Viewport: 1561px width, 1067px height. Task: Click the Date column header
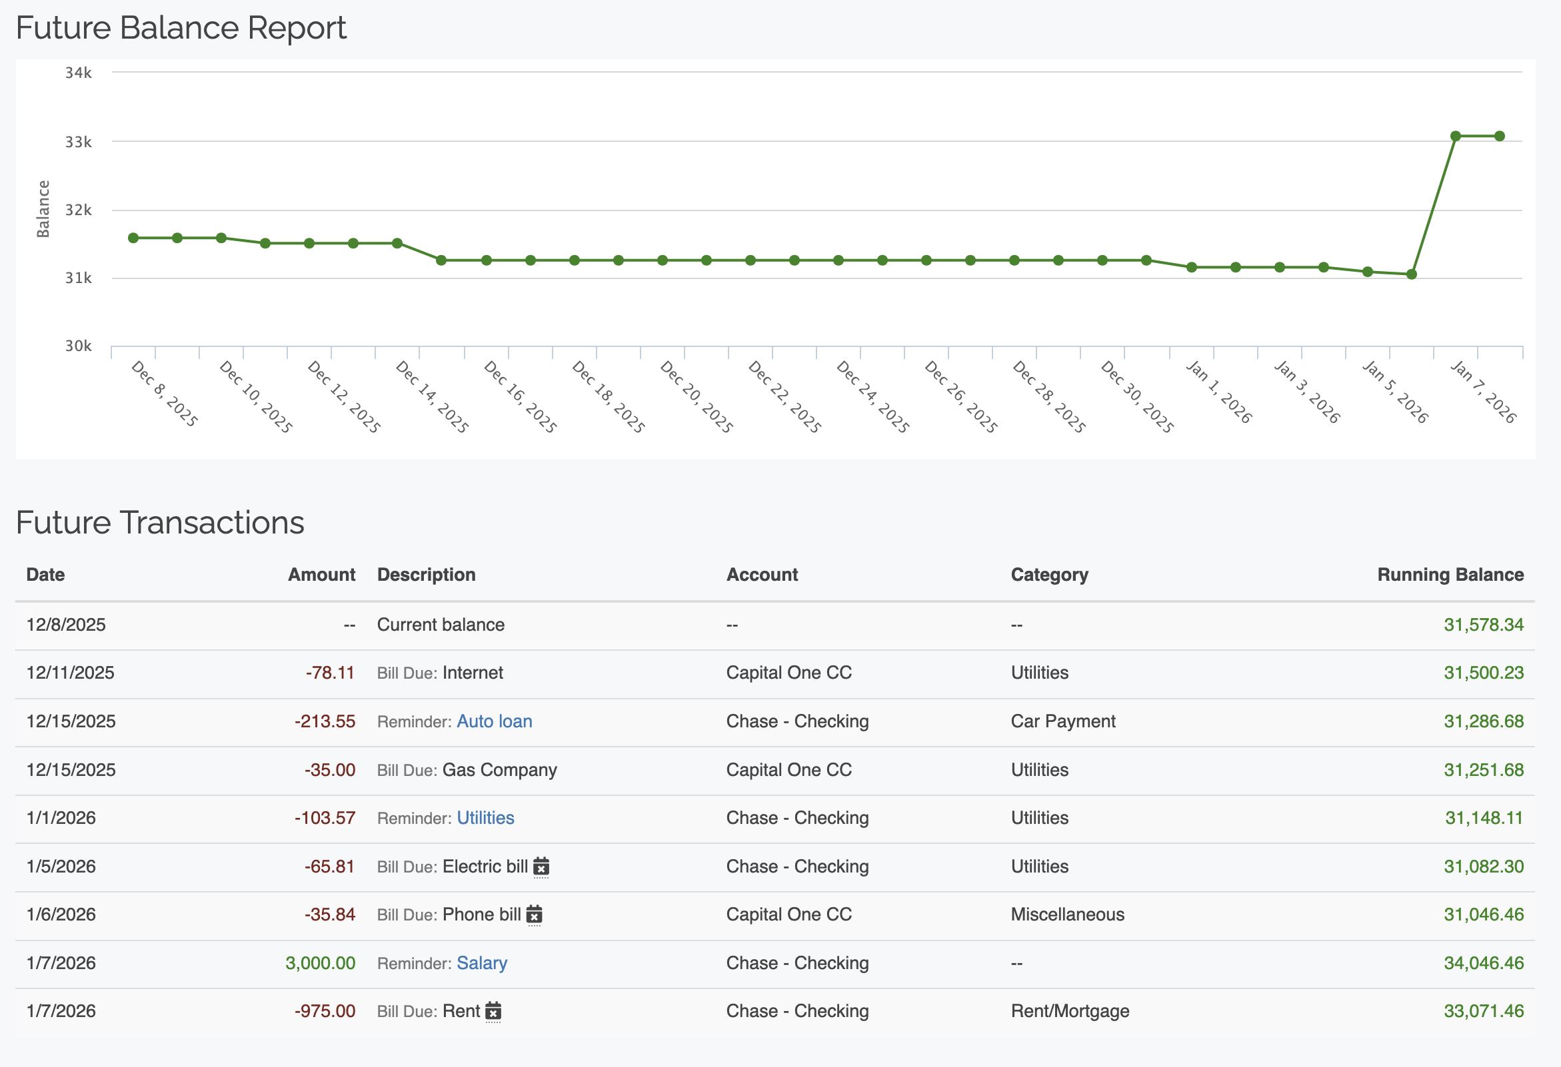46,575
